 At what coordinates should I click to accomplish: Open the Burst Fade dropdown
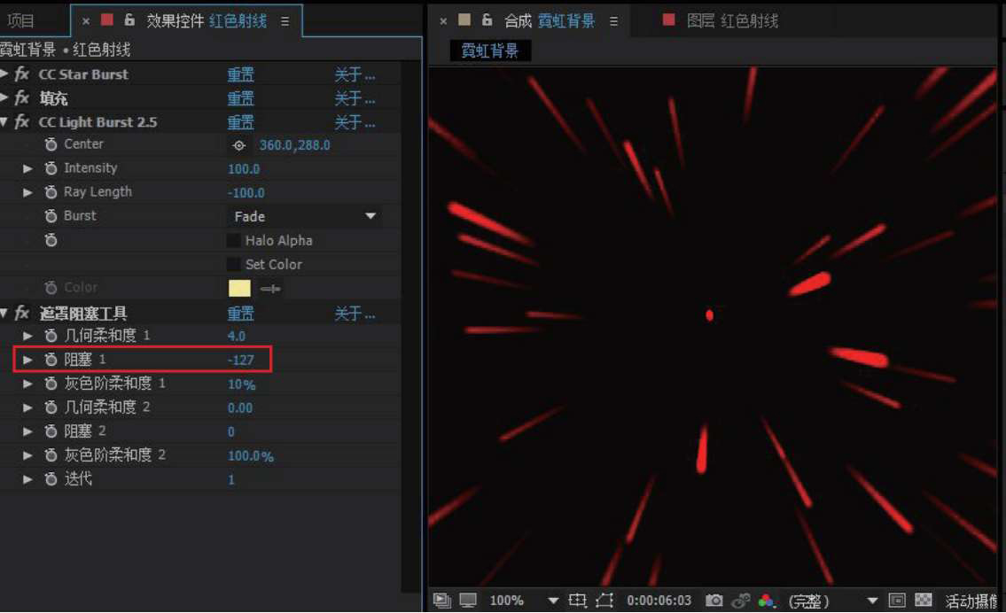pyautogui.click(x=305, y=217)
